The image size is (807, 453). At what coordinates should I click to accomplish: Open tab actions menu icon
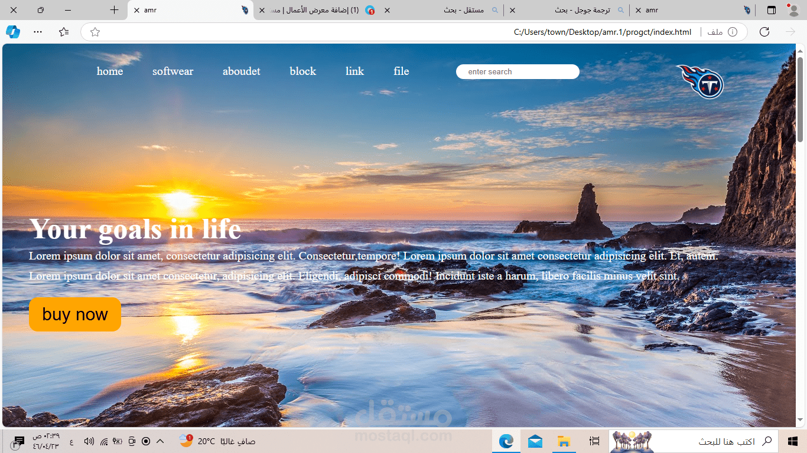pos(772,10)
